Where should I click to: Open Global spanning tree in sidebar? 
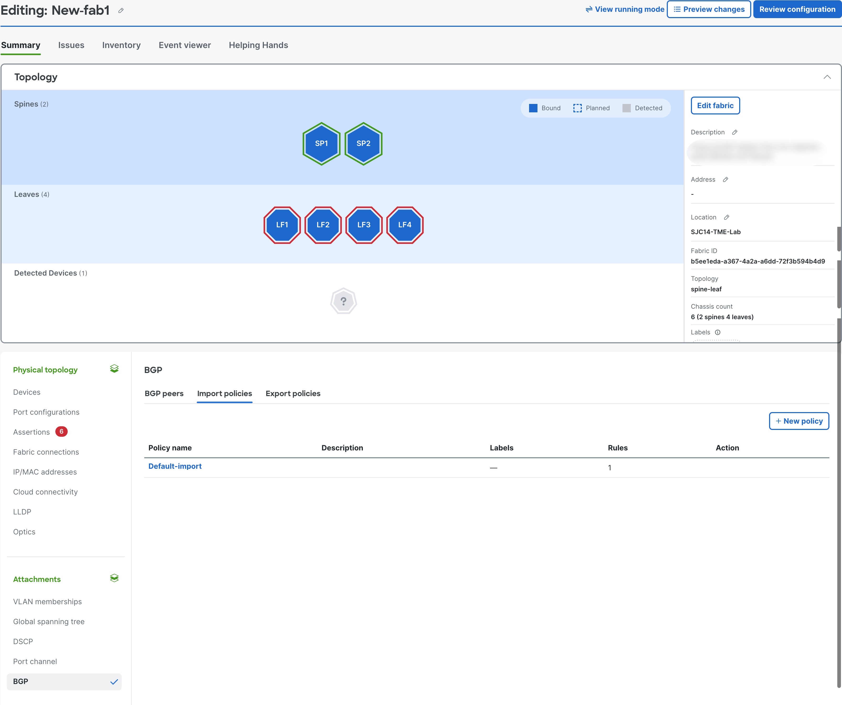click(x=49, y=622)
